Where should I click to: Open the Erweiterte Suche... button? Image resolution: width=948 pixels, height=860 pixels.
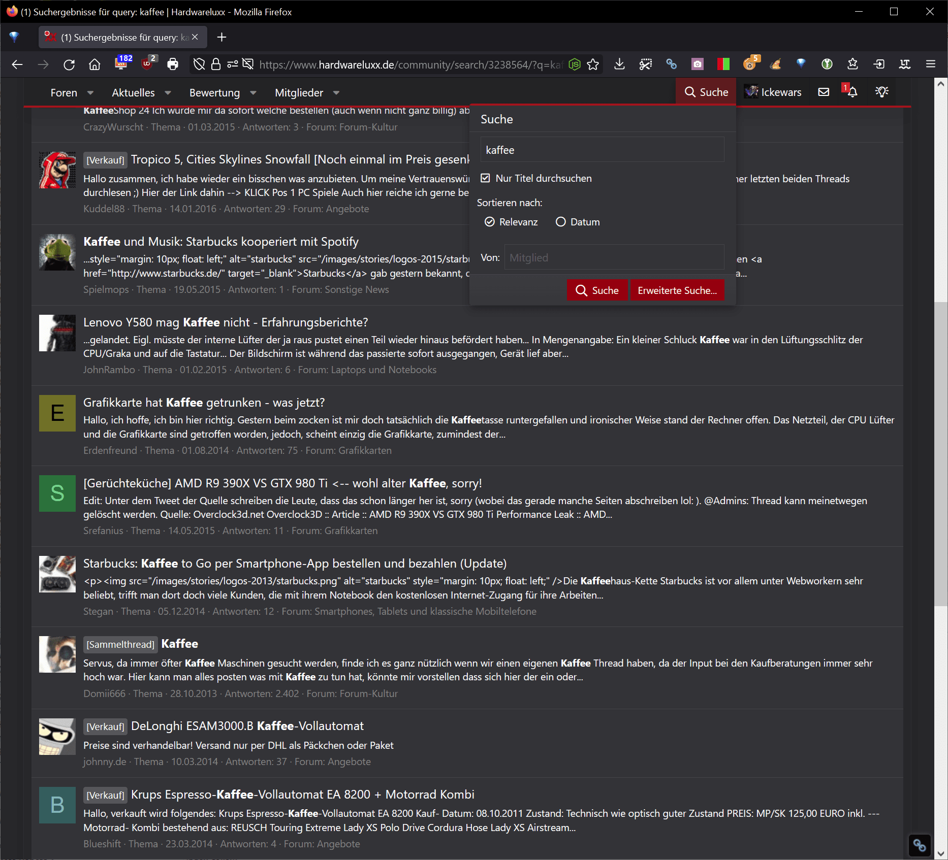(x=677, y=290)
